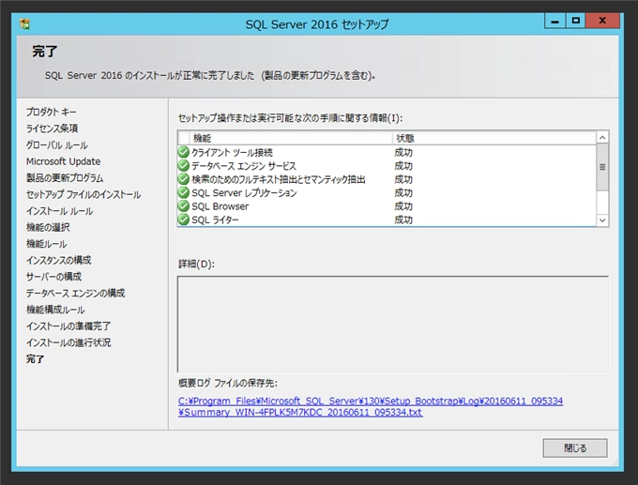Click the 製品の更新プログラム step in sidebar

(65, 178)
